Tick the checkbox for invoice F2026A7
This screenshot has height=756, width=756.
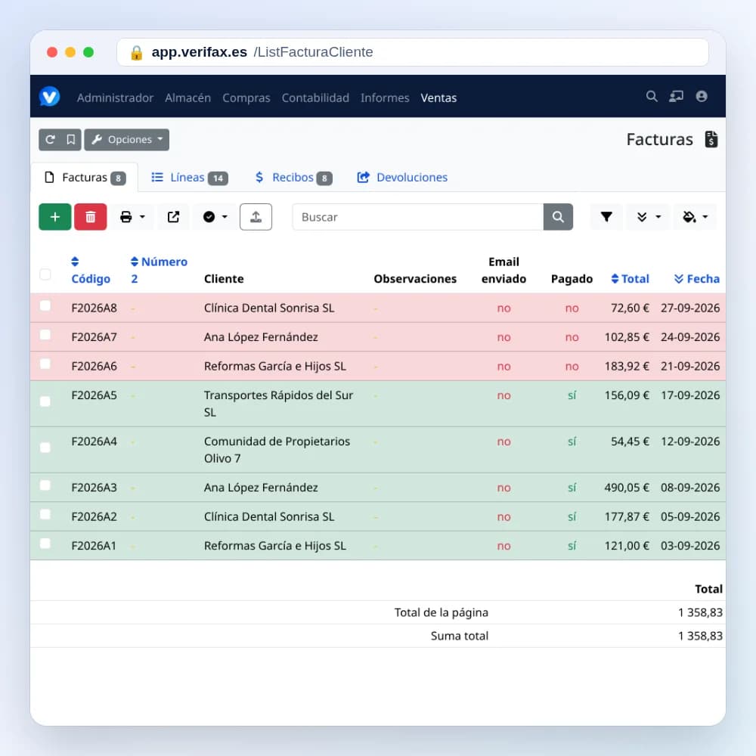[x=45, y=335]
